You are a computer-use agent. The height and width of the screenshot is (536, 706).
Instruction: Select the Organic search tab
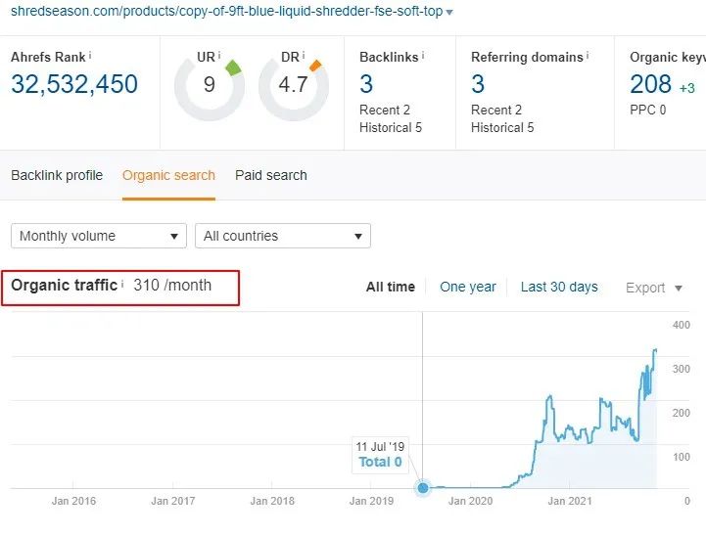click(x=168, y=175)
